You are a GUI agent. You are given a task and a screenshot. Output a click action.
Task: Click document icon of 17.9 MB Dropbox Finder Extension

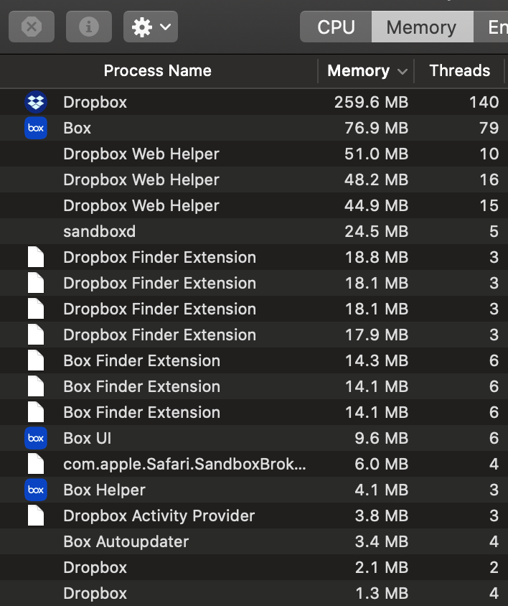[x=36, y=335]
